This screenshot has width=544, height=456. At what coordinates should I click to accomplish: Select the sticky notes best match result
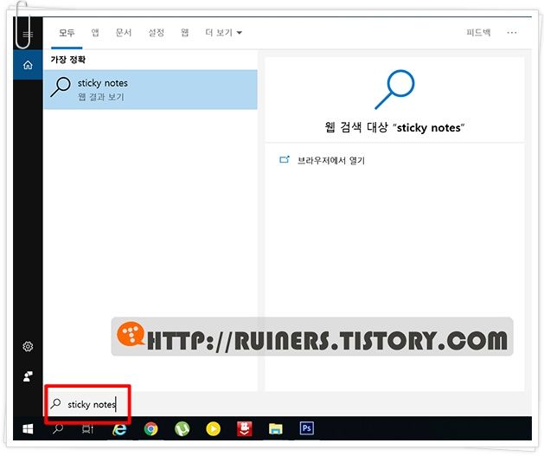(150, 89)
